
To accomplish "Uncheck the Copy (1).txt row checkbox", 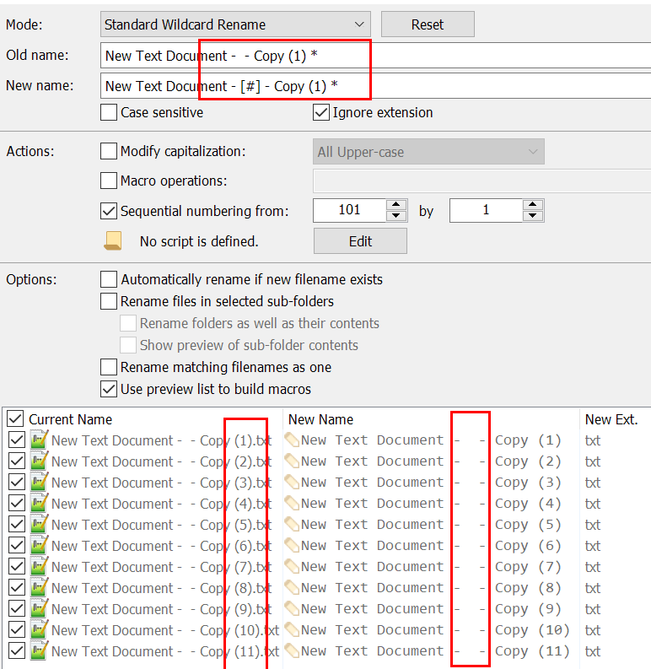I will [x=17, y=440].
